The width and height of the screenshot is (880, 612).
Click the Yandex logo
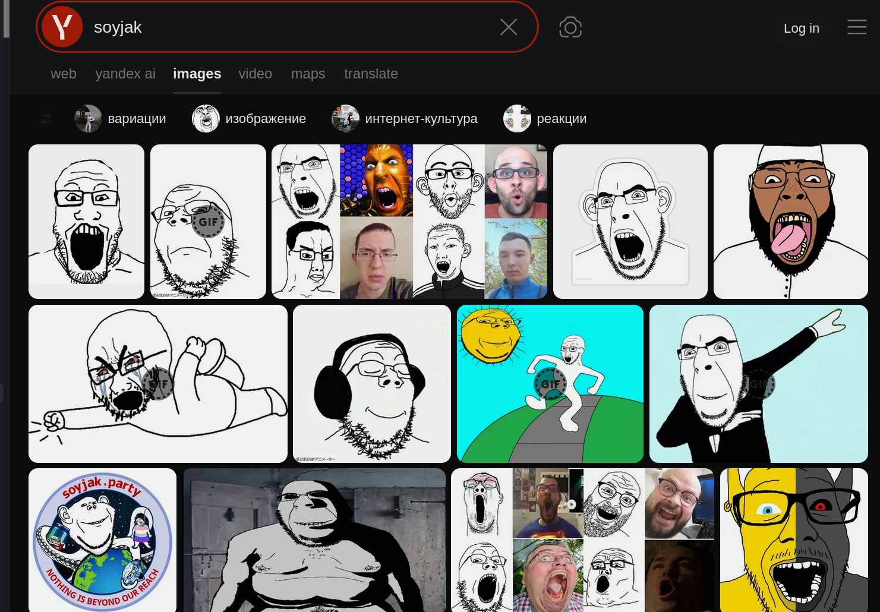[62, 27]
